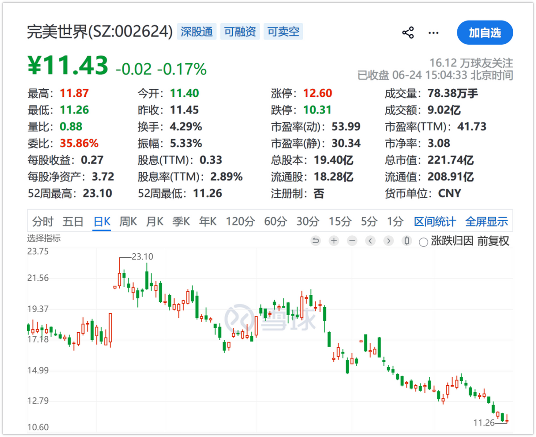Click the 深股通 tag
The image size is (536, 437).
(197, 32)
